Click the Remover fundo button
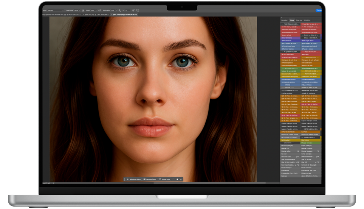 tap(150, 179)
